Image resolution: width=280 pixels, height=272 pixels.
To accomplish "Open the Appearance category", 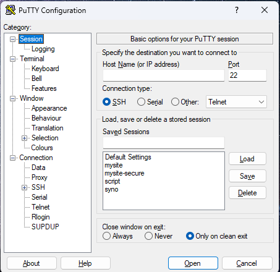I will point(49,108).
